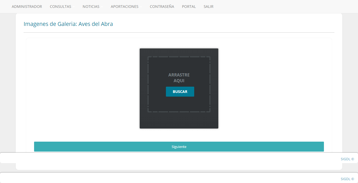Open the ADMINISTRADOR menu item

(27, 7)
